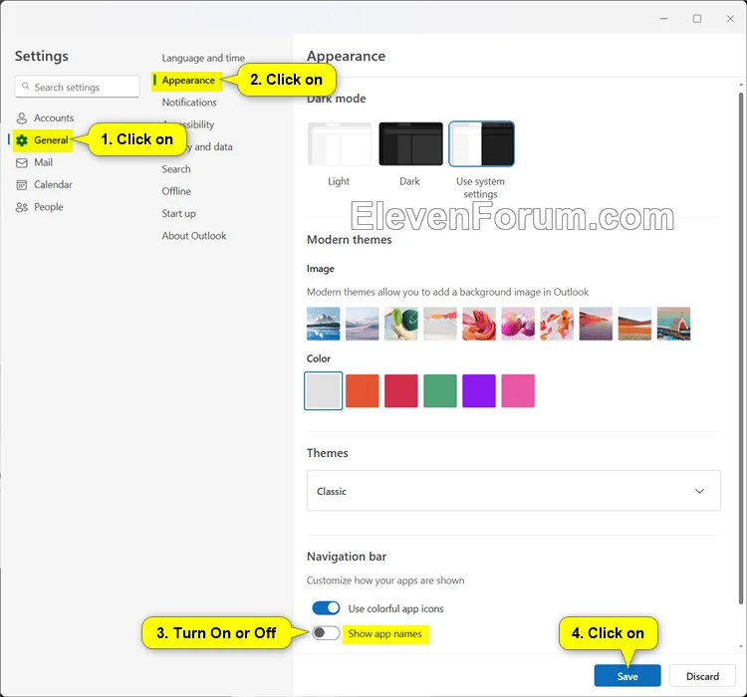Select the pink spheres theme image

click(x=518, y=324)
